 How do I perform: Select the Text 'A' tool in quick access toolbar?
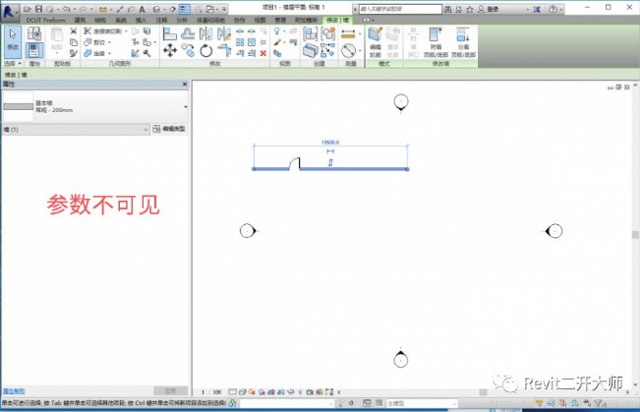(142, 9)
